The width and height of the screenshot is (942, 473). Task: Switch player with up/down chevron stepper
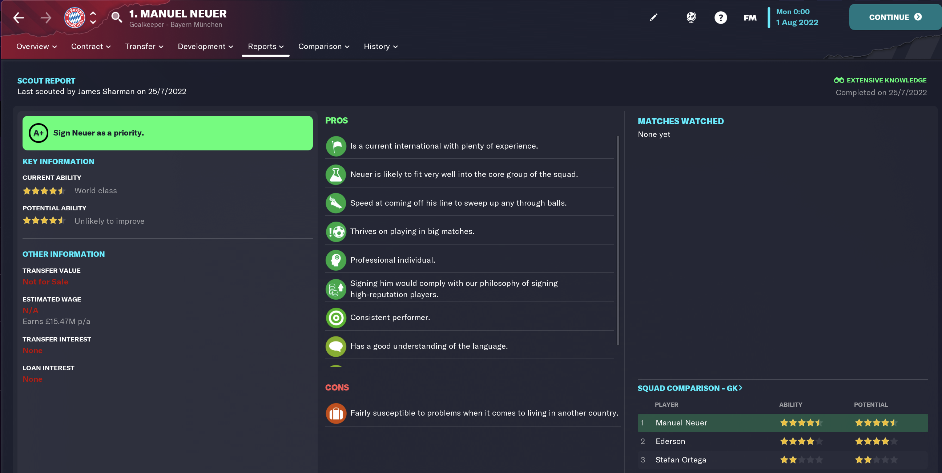pyautogui.click(x=93, y=17)
